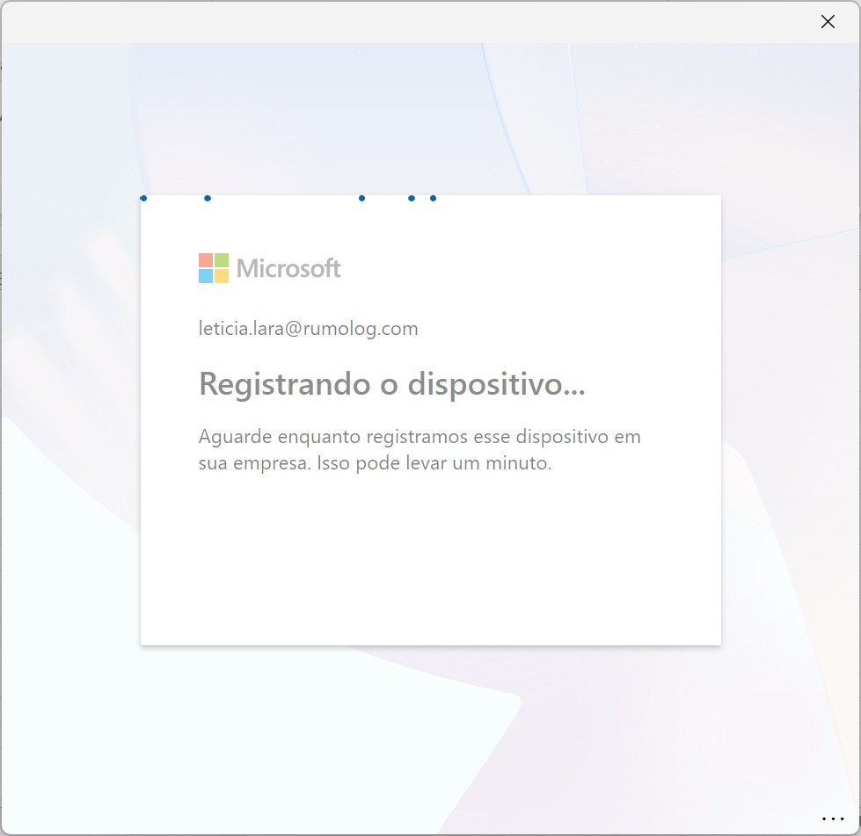Image resolution: width=861 pixels, height=836 pixels.
Task: Click the text "Aguarde enquanto registramos esse dispositivo"
Action: tap(403, 437)
